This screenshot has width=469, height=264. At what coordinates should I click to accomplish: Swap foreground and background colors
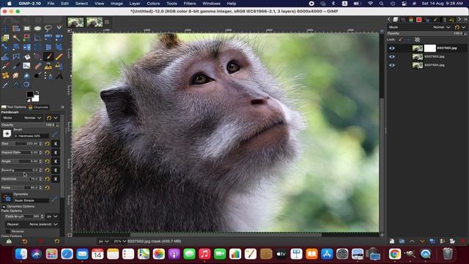click(x=37, y=92)
